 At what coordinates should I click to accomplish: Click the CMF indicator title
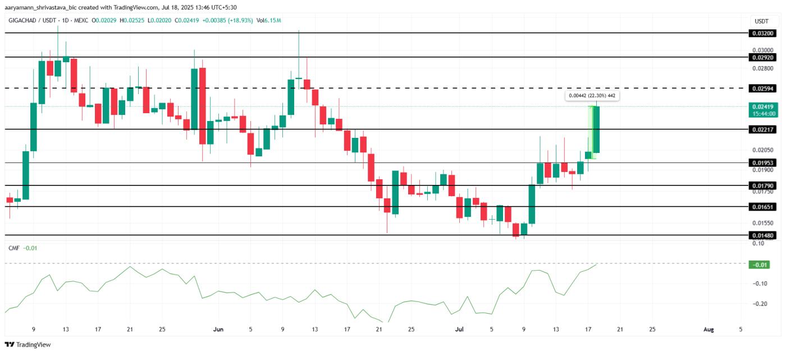point(13,247)
